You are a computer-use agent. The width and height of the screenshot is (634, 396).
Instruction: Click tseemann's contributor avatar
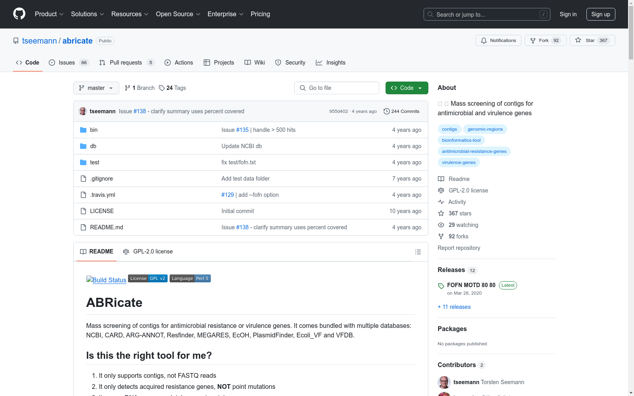coord(444,382)
